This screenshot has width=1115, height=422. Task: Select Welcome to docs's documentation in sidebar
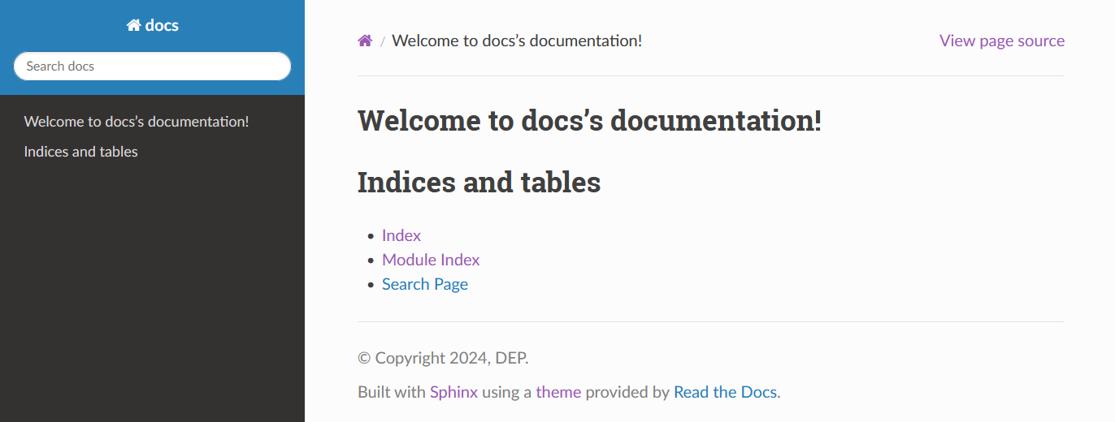pos(137,122)
